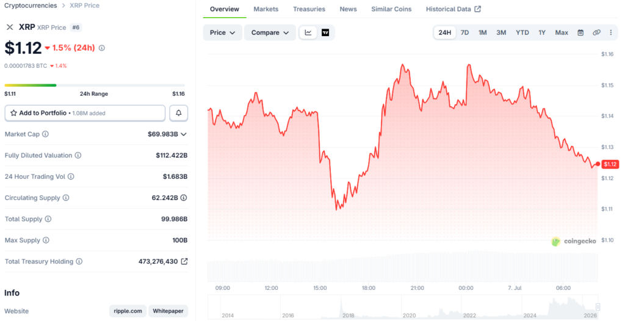Click the $1.683B trading volume value

pyautogui.click(x=175, y=176)
